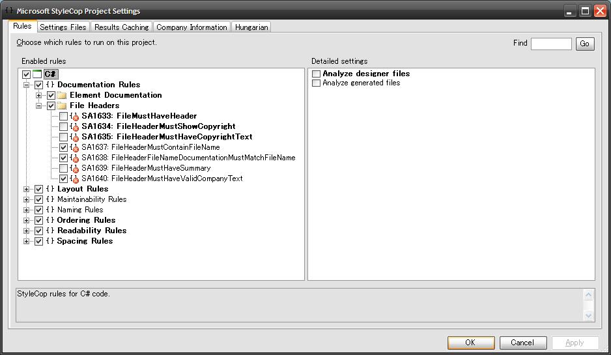Toggle the File Headers checkbox
This screenshot has width=611, height=355.
(51, 106)
